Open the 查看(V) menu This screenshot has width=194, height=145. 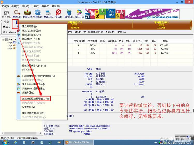click(x=46, y=6)
